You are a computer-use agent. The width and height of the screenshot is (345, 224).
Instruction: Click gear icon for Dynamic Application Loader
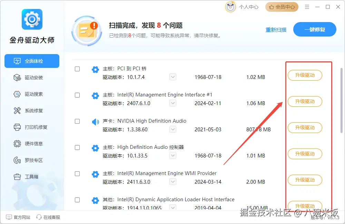point(95,200)
